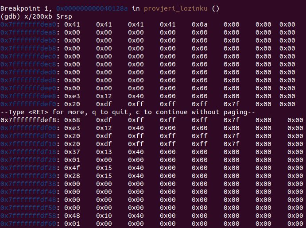Click the 0x48 byte in 0x7fffffffdf58 row

tap(72, 216)
